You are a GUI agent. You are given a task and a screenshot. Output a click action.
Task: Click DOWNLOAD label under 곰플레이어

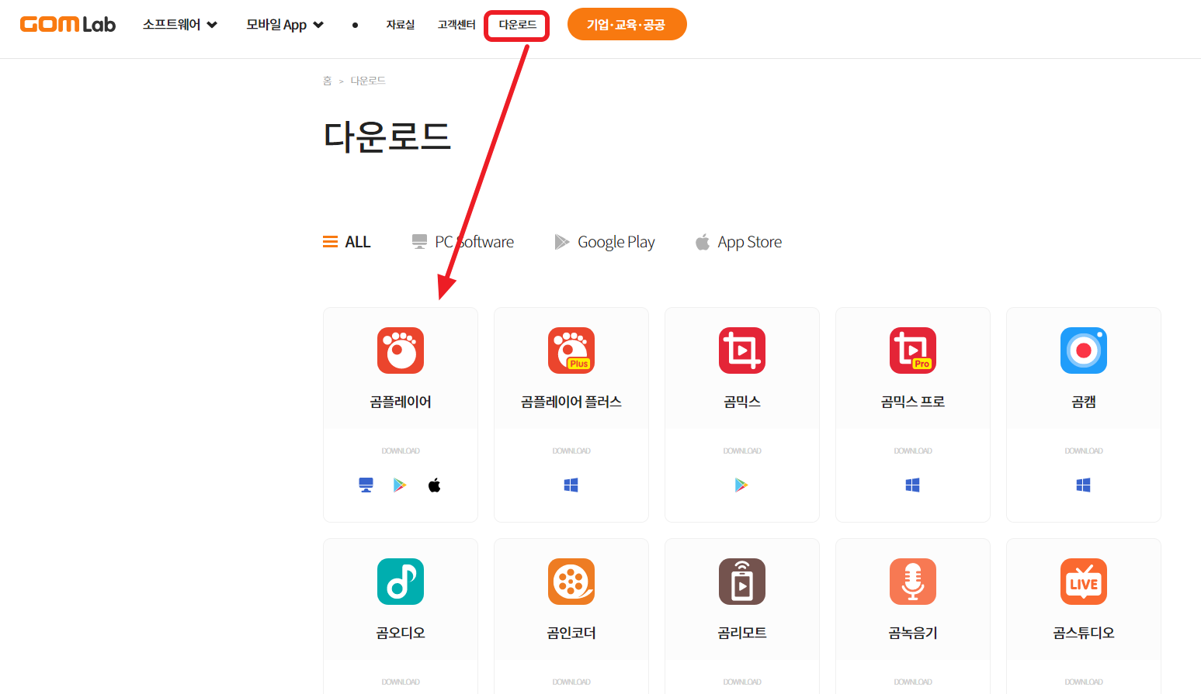pos(401,451)
